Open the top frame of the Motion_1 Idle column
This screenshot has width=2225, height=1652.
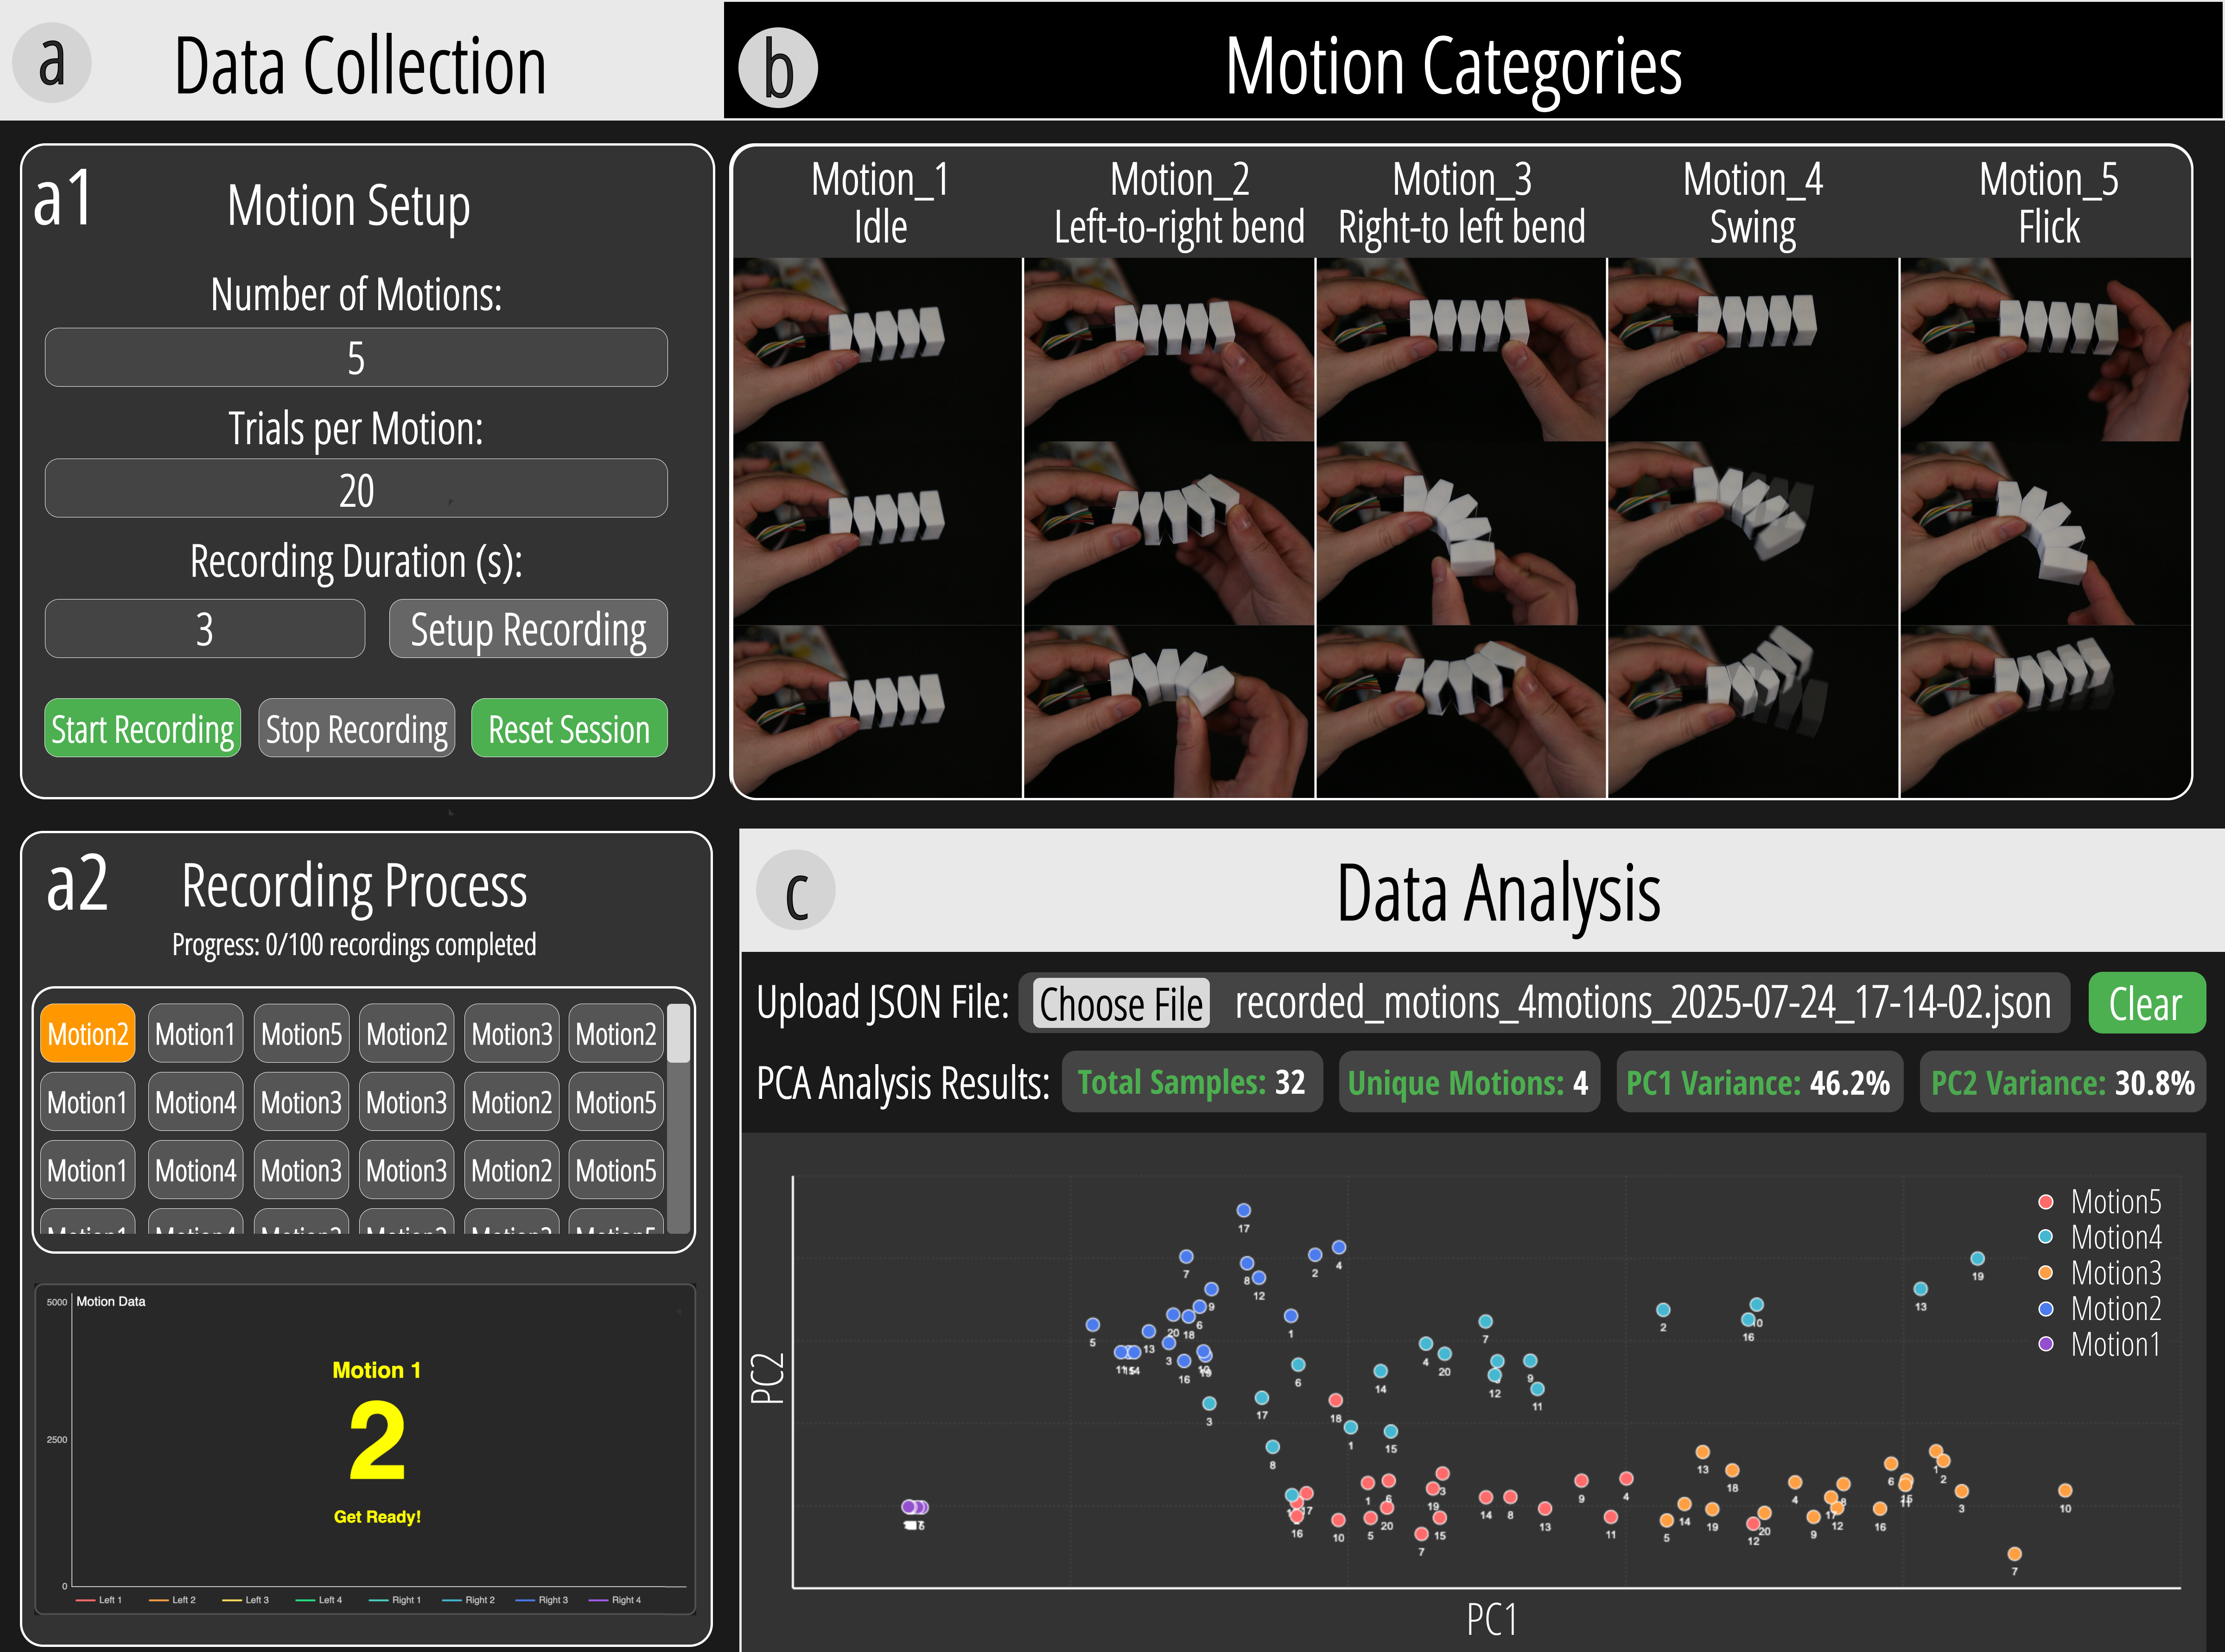[x=877, y=349]
